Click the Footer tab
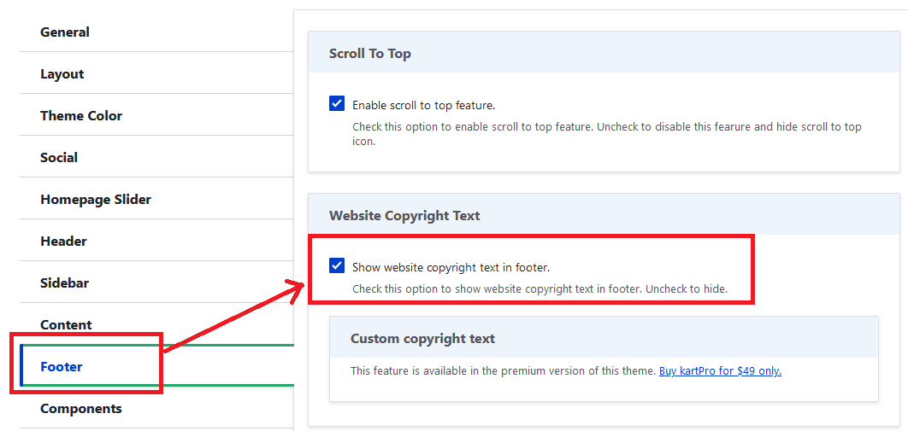 pos(62,367)
